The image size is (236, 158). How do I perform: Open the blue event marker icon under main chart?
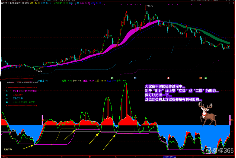coord(135,78)
